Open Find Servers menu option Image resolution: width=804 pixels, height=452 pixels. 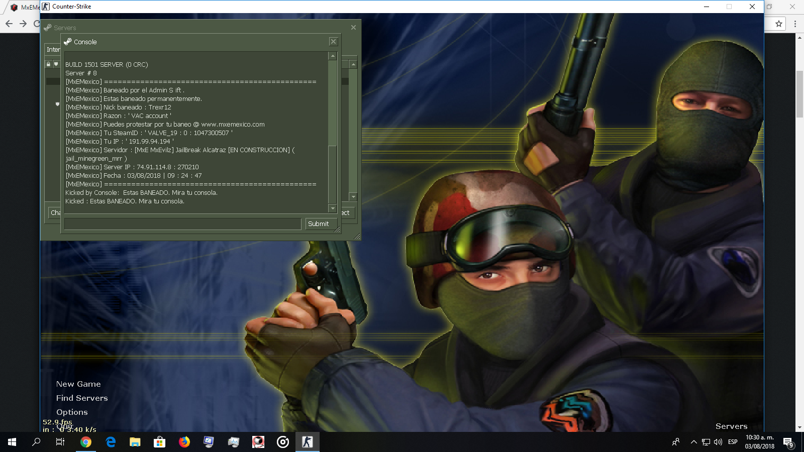[82, 398]
